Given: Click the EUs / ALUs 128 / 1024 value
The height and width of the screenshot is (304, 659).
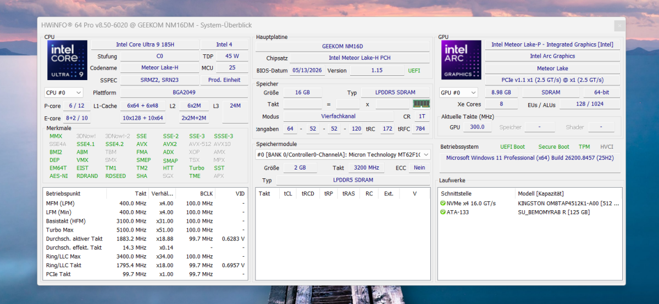Looking at the screenshot, I should point(589,104).
